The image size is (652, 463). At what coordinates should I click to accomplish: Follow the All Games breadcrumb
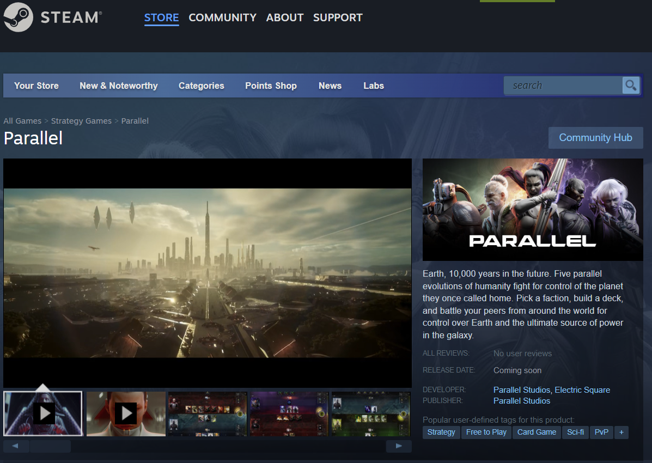tap(22, 121)
